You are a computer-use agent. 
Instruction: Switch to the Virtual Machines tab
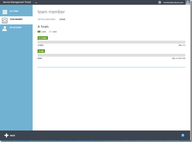(47, 19)
